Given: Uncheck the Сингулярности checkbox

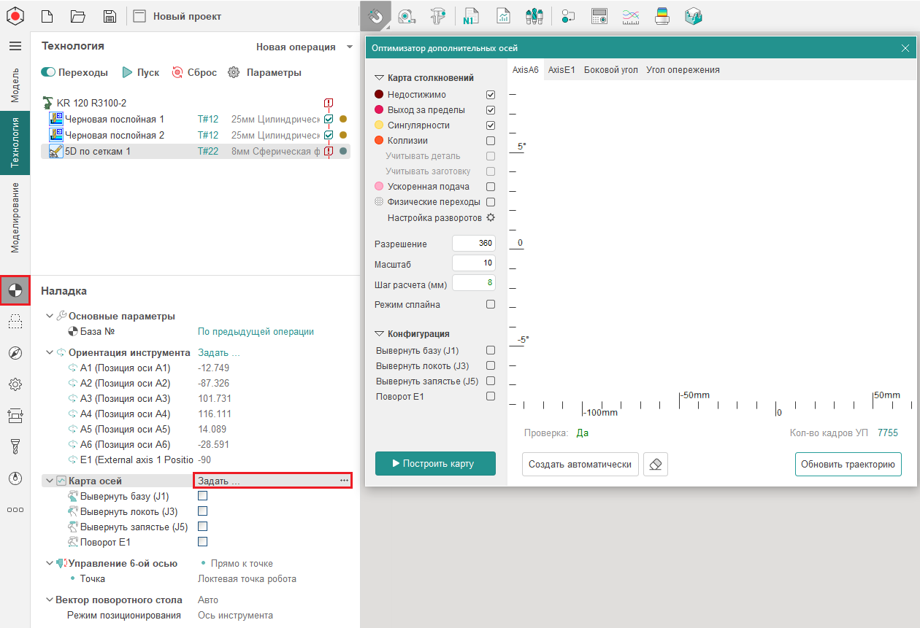Looking at the screenshot, I should pos(491,125).
